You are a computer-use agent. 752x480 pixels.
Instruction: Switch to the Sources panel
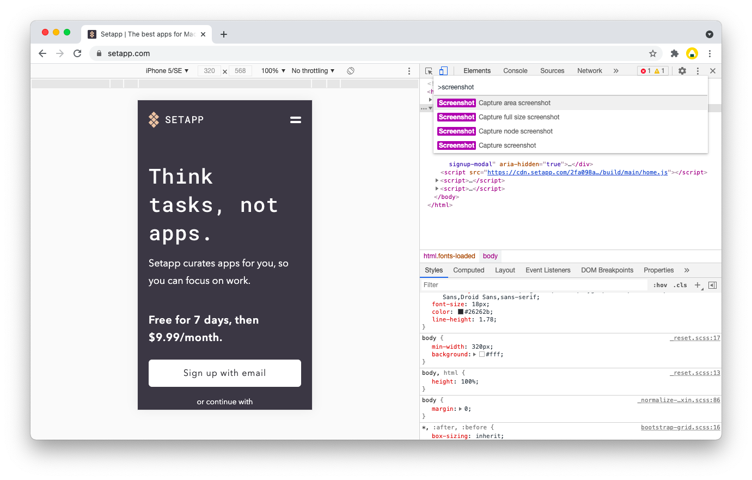[x=552, y=71]
